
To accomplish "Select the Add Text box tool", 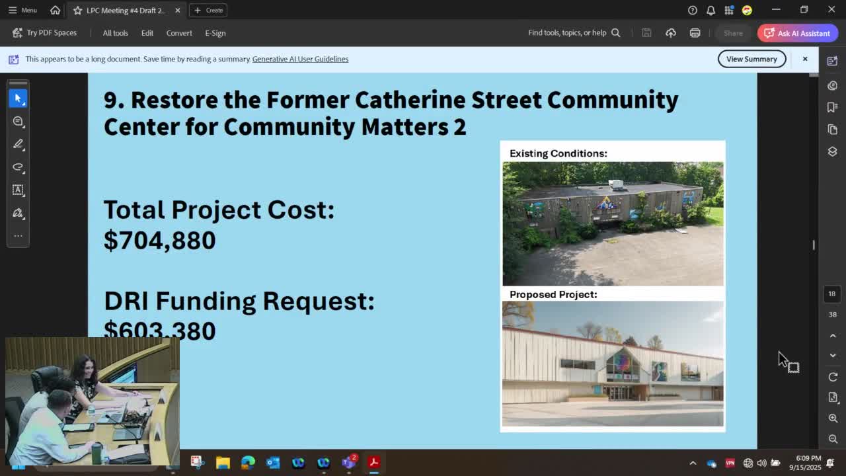I will coord(18,190).
